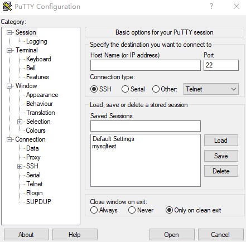Click the PuTTY icon in title bar
The height and width of the screenshot is (242, 246).
coord(7,6)
